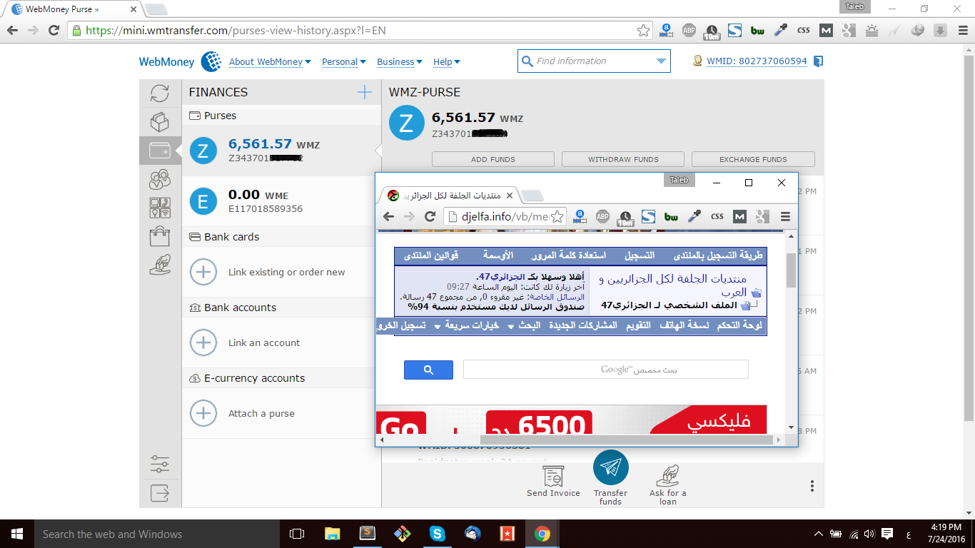
Task: Close the منتديات الجلفة tab
Action: coord(508,196)
